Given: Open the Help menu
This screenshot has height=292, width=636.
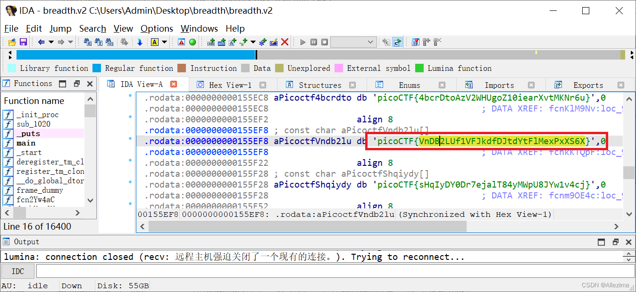Looking at the screenshot, I should 235,28.
